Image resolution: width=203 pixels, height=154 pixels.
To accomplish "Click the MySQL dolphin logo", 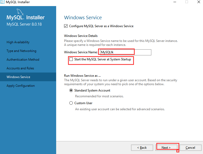I will 20,12.
